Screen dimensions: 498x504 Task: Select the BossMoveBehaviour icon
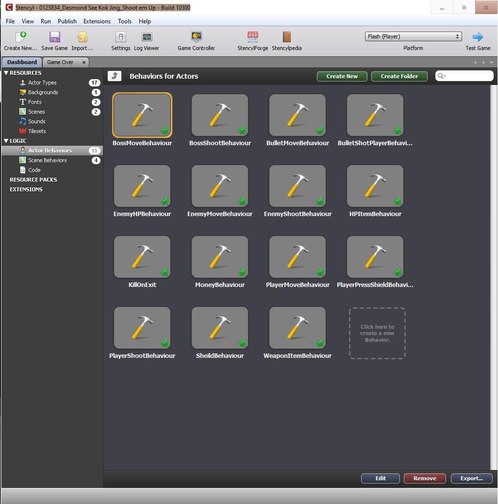click(142, 115)
